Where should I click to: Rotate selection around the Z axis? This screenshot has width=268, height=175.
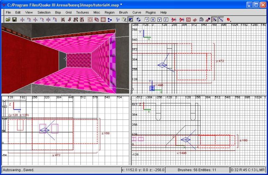click(55, 20)
